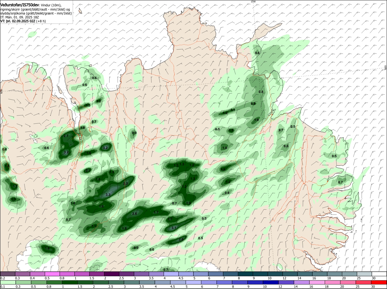The width and height of the screenshot is (387, 289).
Task: Select the 16 swatch in the lower rain legend
Action: pyautogui.click(x=317, y=283)
